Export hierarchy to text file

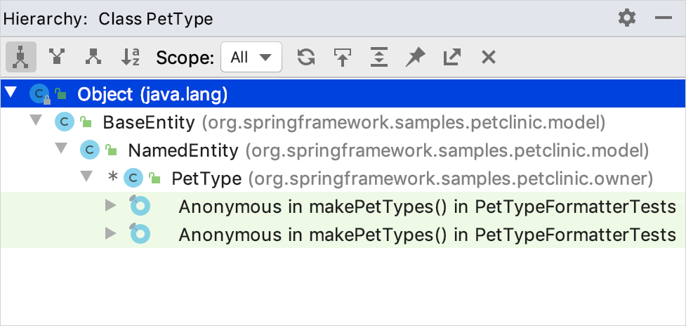(x=452, y=58)
